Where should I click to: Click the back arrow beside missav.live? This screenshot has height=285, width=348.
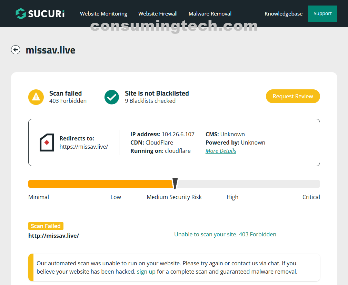(16, 50)
